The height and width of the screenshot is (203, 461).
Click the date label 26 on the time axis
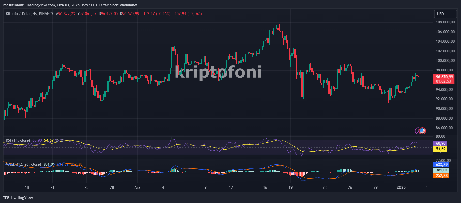(x=350, y=187)
